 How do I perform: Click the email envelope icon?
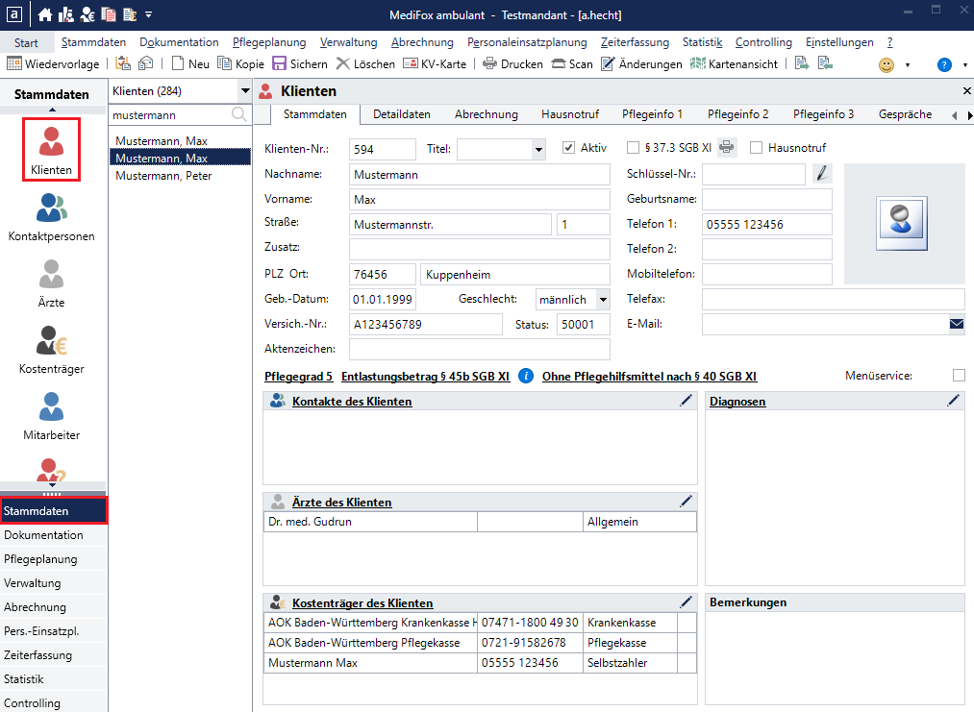956,324
